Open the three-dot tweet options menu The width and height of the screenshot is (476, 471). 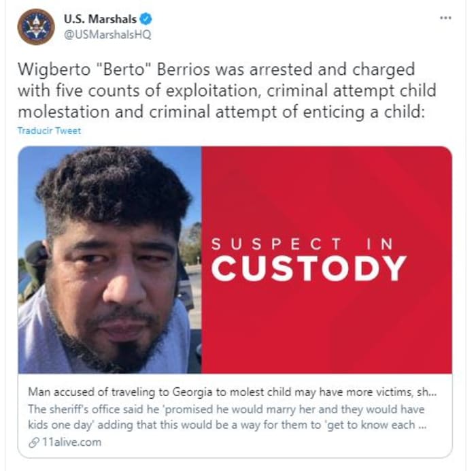coord(445,18)
